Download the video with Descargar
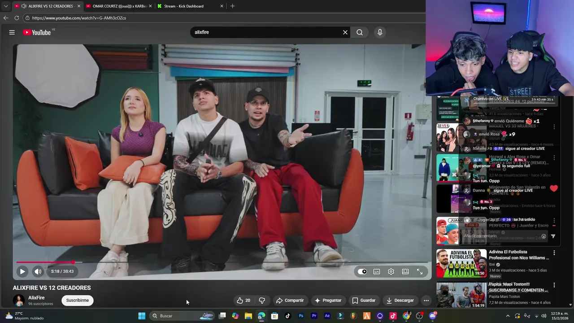574x323 pixels. point(400,301)
